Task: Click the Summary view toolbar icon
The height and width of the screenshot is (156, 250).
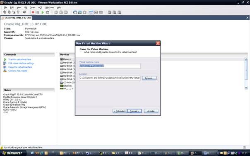Action: pyautogui.click(x=91, y=12)
